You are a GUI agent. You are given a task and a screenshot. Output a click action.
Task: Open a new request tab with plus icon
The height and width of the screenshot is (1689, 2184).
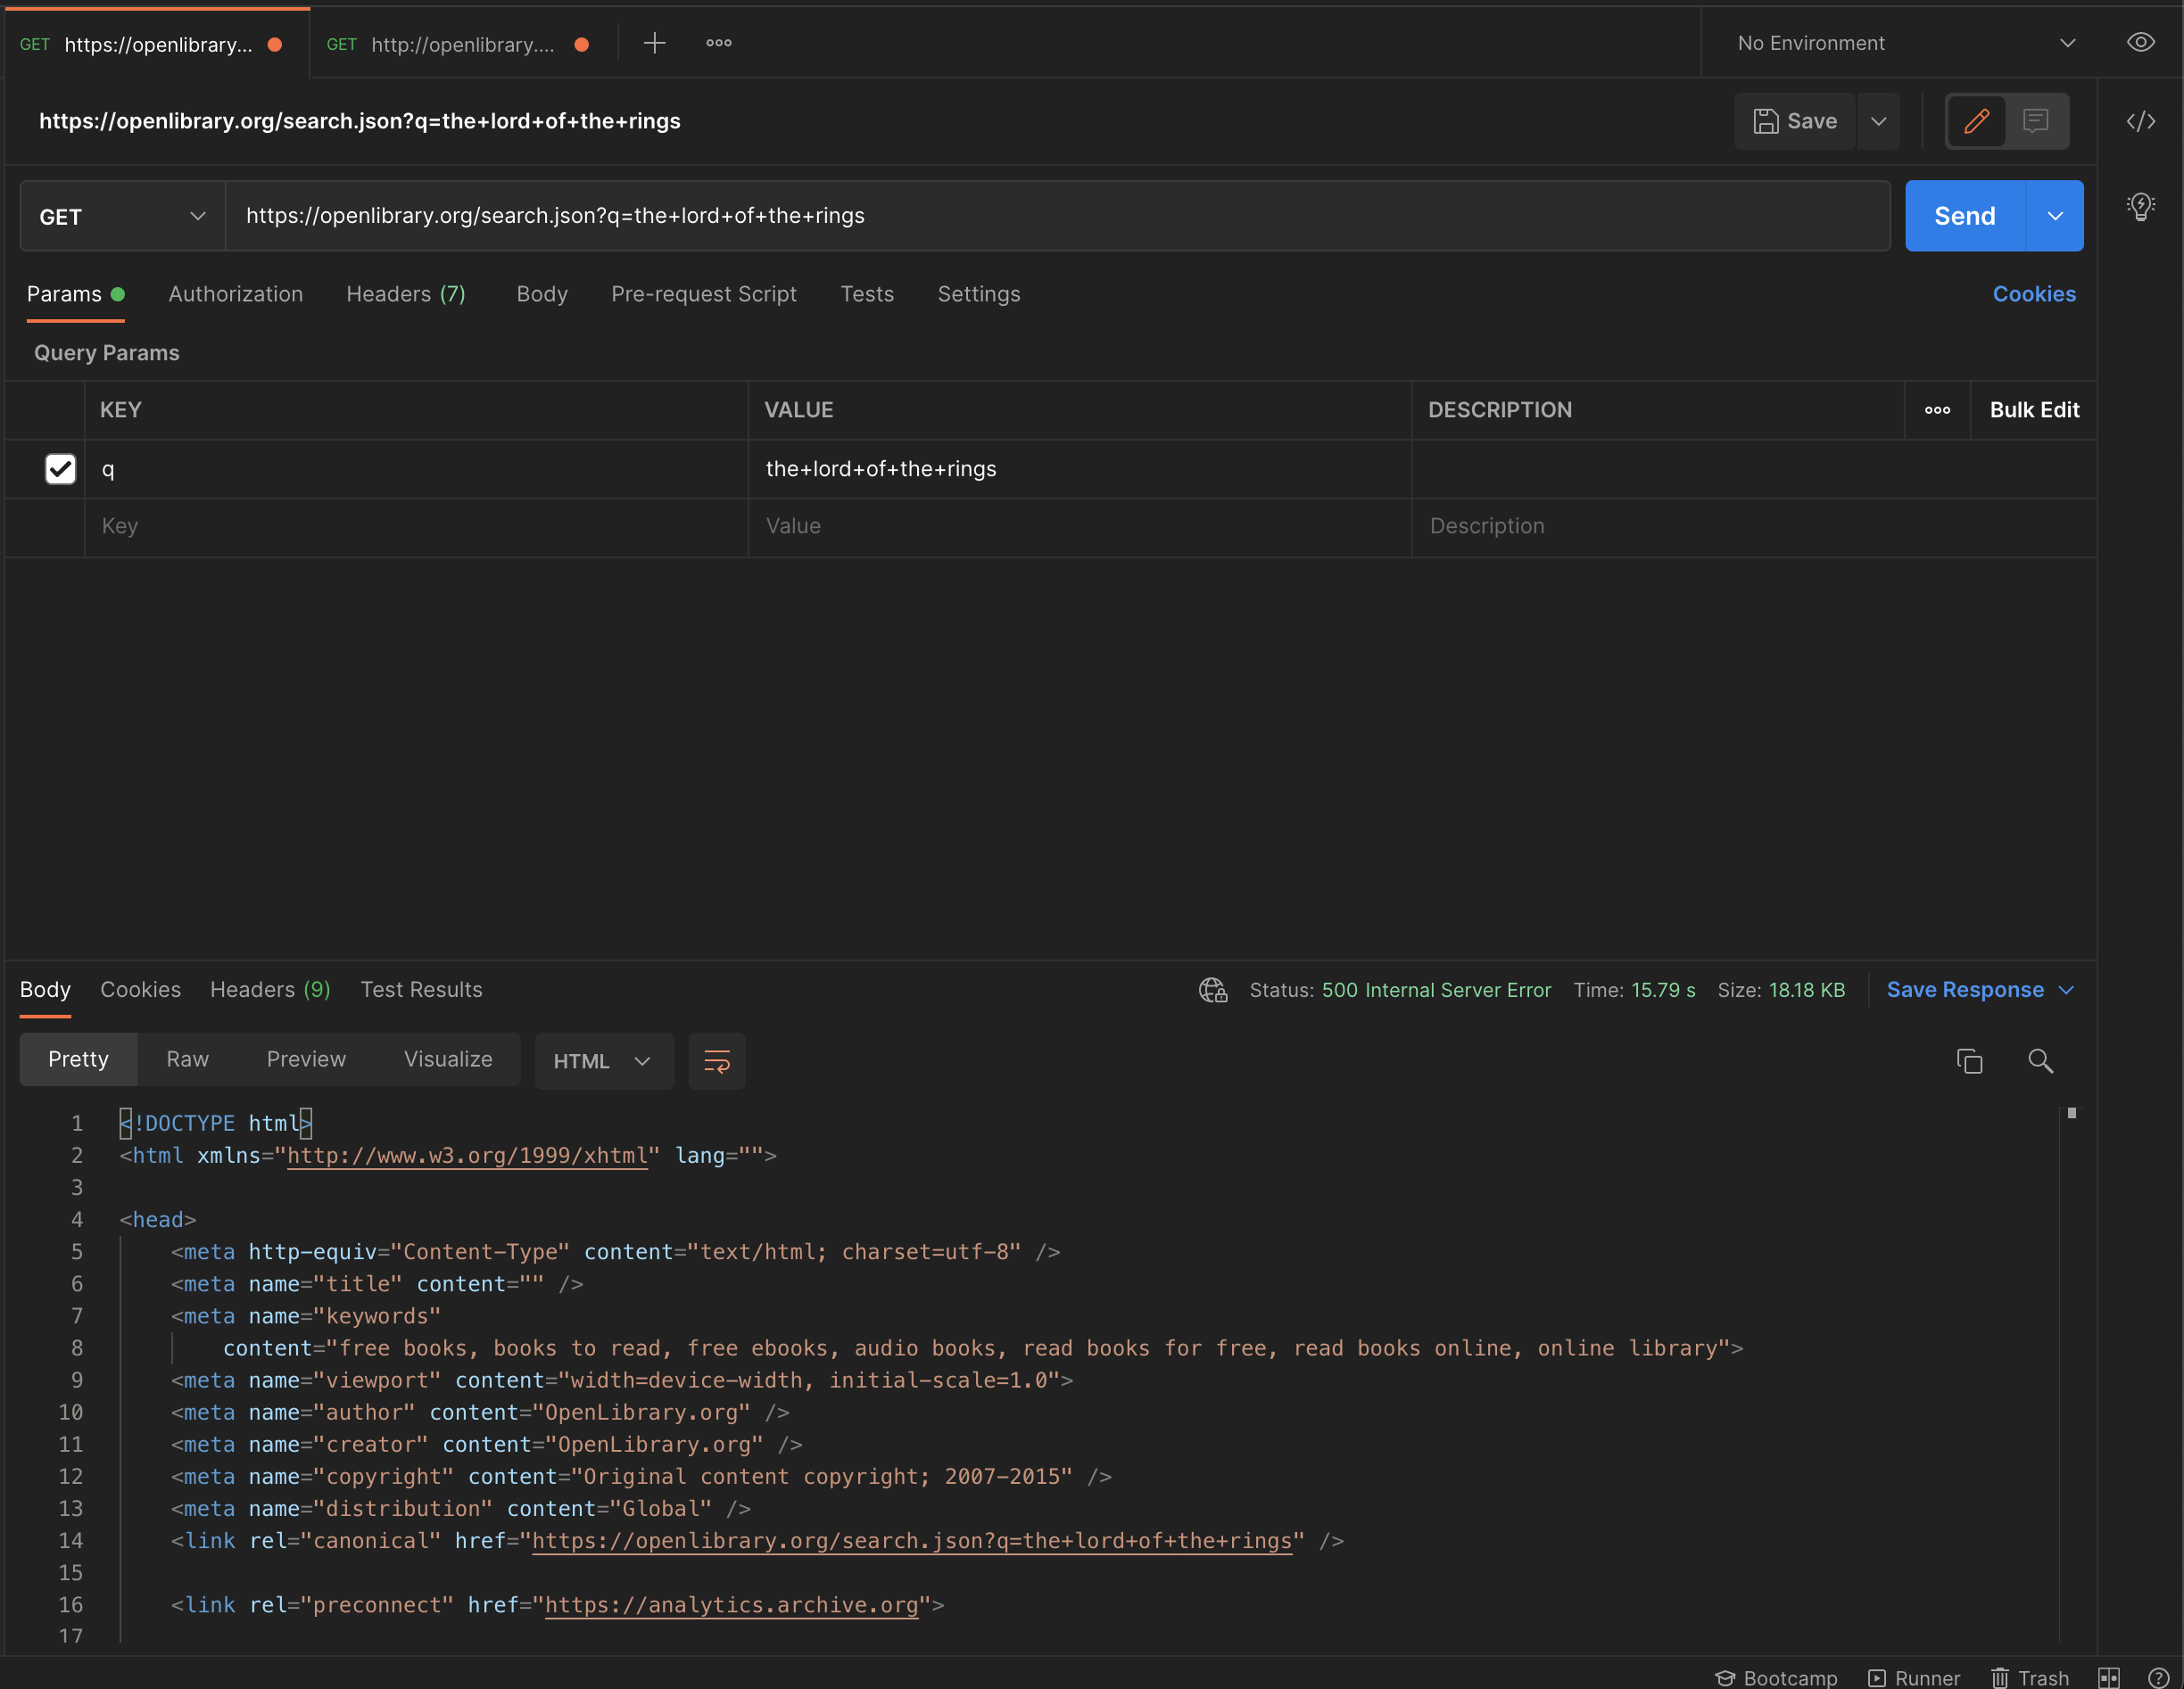click(655, 42)
